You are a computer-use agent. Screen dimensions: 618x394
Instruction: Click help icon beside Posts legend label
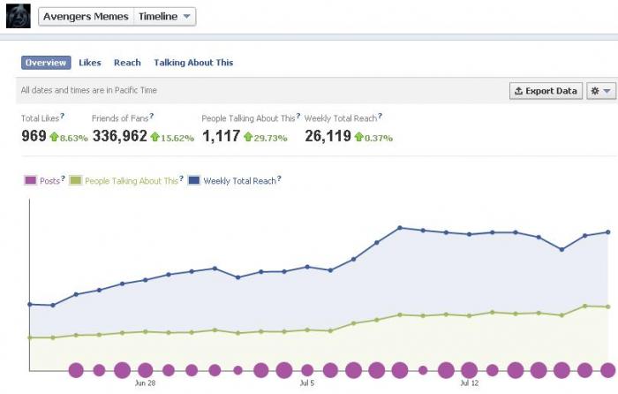63,178
